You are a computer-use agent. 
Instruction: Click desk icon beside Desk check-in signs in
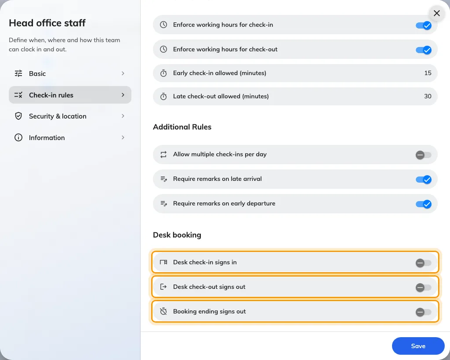point(163,262)
